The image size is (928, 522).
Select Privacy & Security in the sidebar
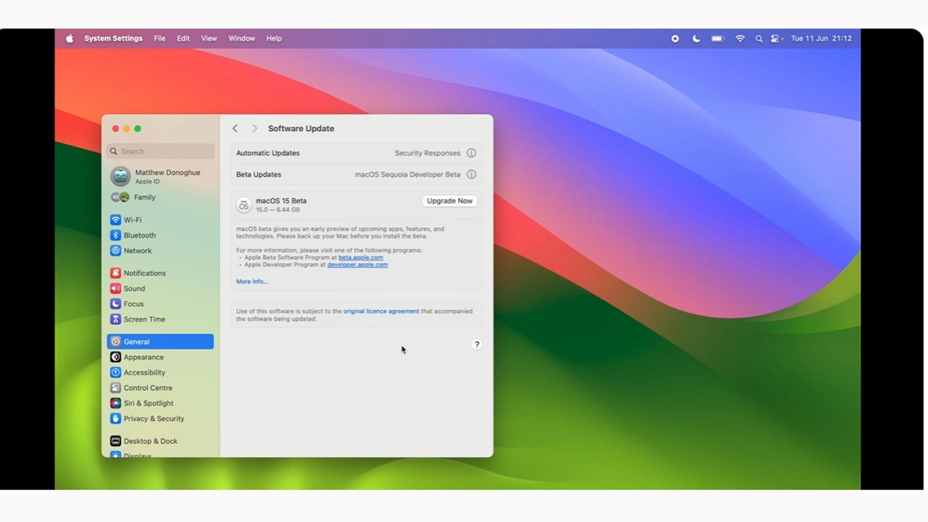point(160,419)
